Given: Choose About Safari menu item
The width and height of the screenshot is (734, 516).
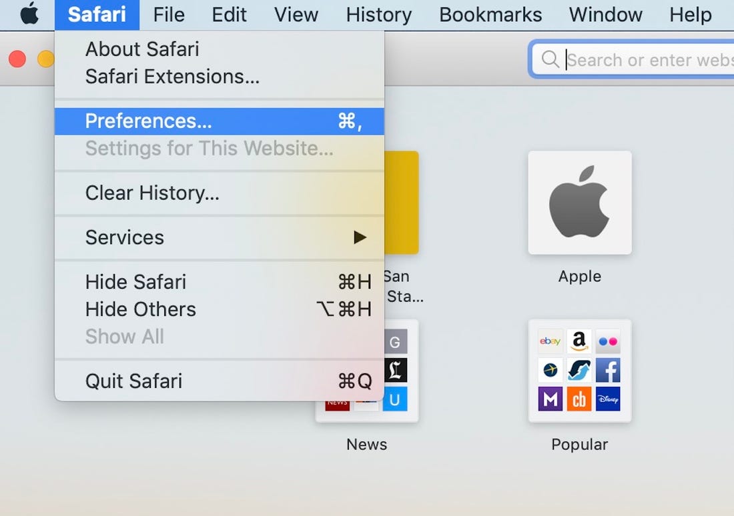Looking at the screenshot, I should [x=142, y=49].
